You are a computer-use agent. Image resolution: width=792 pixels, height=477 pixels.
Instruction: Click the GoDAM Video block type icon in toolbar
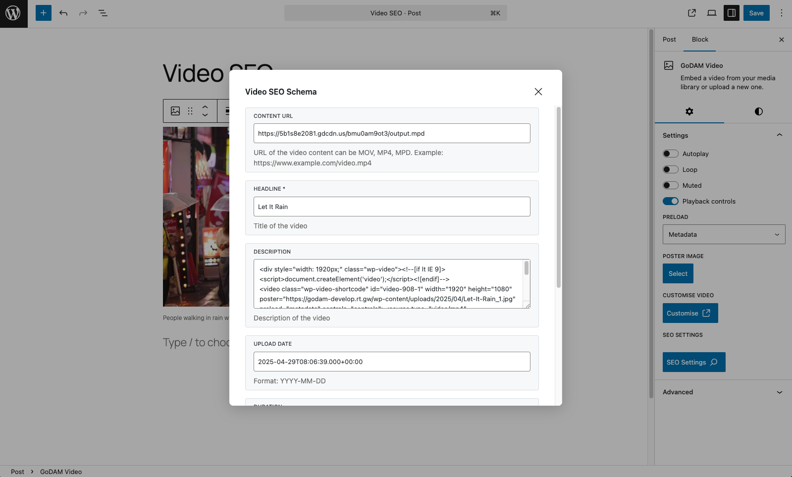click(175, 111)
